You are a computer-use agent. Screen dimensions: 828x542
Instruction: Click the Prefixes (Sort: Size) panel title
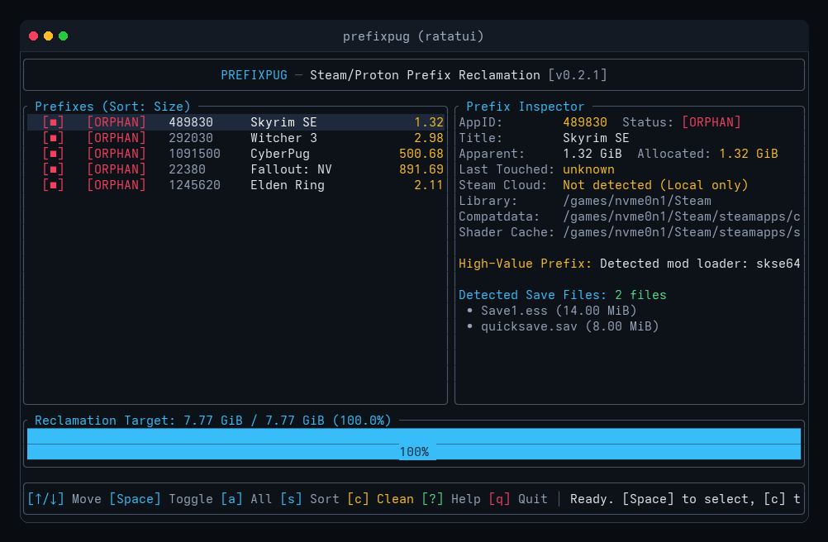coord(112,107)
